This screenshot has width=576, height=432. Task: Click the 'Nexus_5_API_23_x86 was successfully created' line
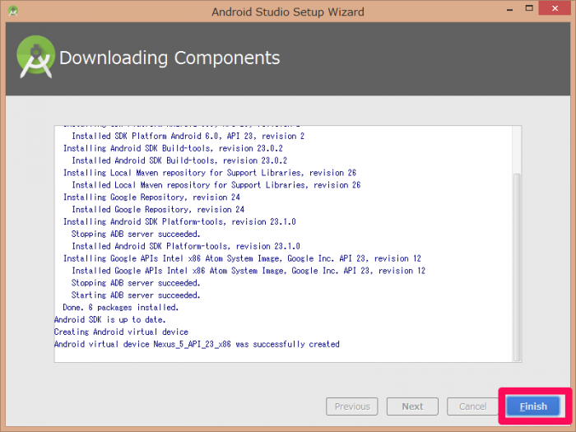[197, 344]
